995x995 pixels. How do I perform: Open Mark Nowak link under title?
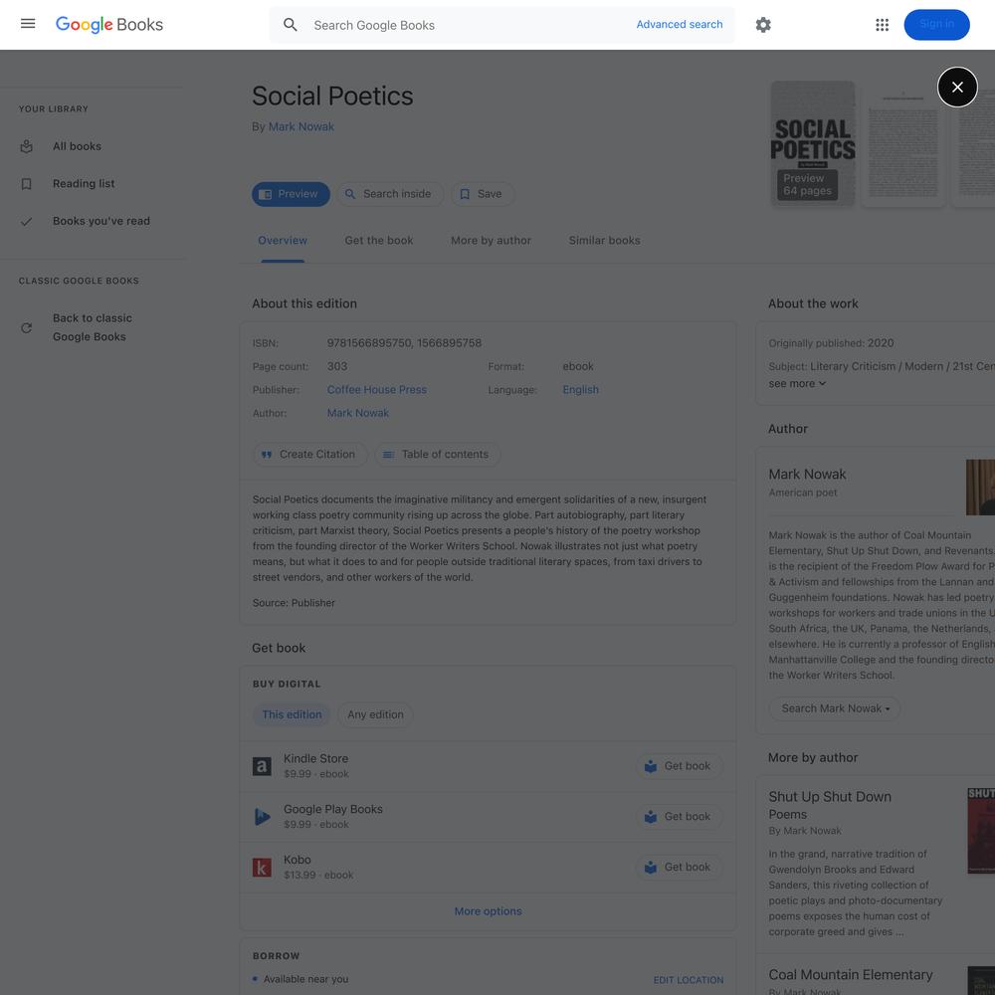[x=300, y=126]
